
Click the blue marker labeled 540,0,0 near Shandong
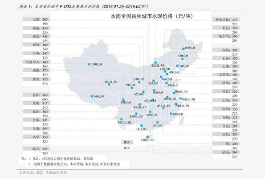167,83
